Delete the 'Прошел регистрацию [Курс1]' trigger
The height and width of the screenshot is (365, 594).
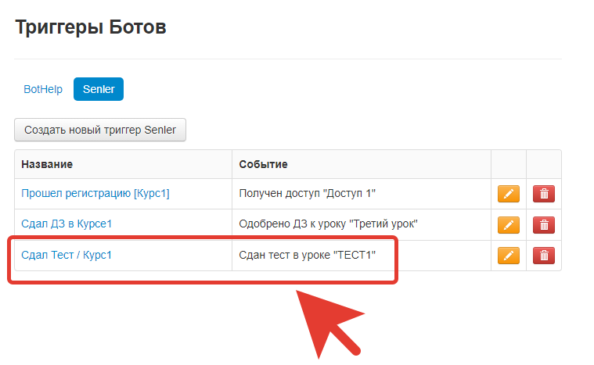point(544,194)
